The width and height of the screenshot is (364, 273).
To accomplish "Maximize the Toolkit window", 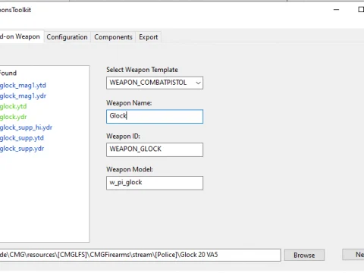I will [x=361, y=10].
